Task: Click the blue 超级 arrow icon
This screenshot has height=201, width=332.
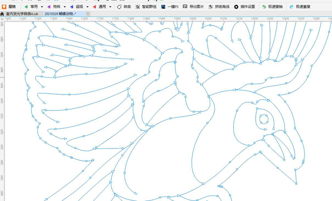Action: coord(72,7)
